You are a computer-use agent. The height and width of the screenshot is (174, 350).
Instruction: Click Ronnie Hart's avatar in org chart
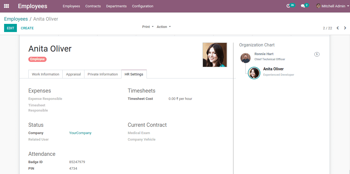(245, 58)
